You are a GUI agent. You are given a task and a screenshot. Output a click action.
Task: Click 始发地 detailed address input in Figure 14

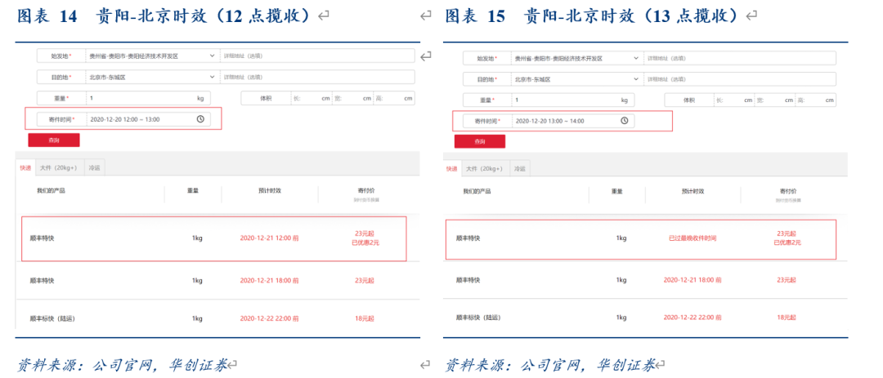(x=317, y=56)
